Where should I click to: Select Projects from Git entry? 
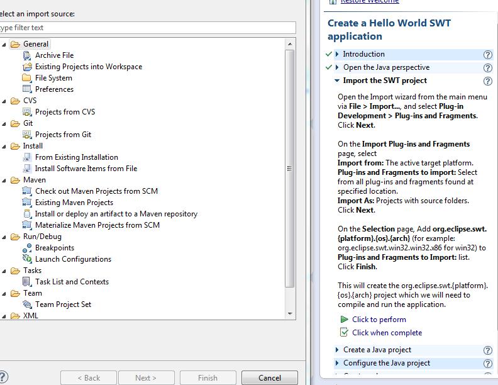64,135
